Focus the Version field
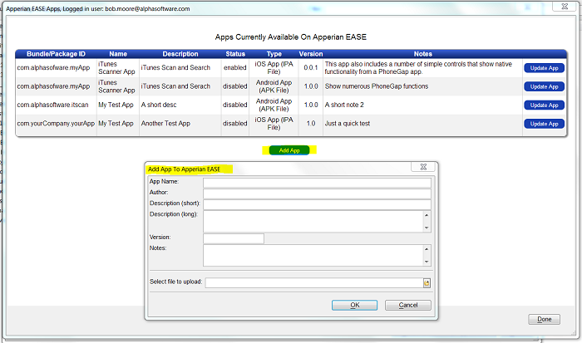582x343 pixels. pyautogui.click(x=234, y=238)
